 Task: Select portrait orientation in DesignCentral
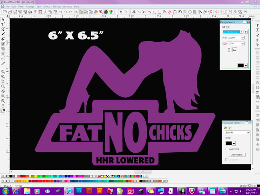229,50
